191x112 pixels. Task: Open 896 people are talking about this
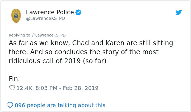pos(60,105)
